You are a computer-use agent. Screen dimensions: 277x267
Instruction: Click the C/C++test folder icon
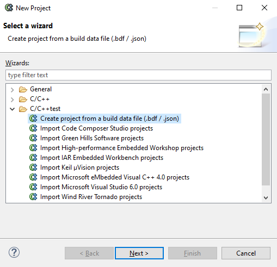23,109
